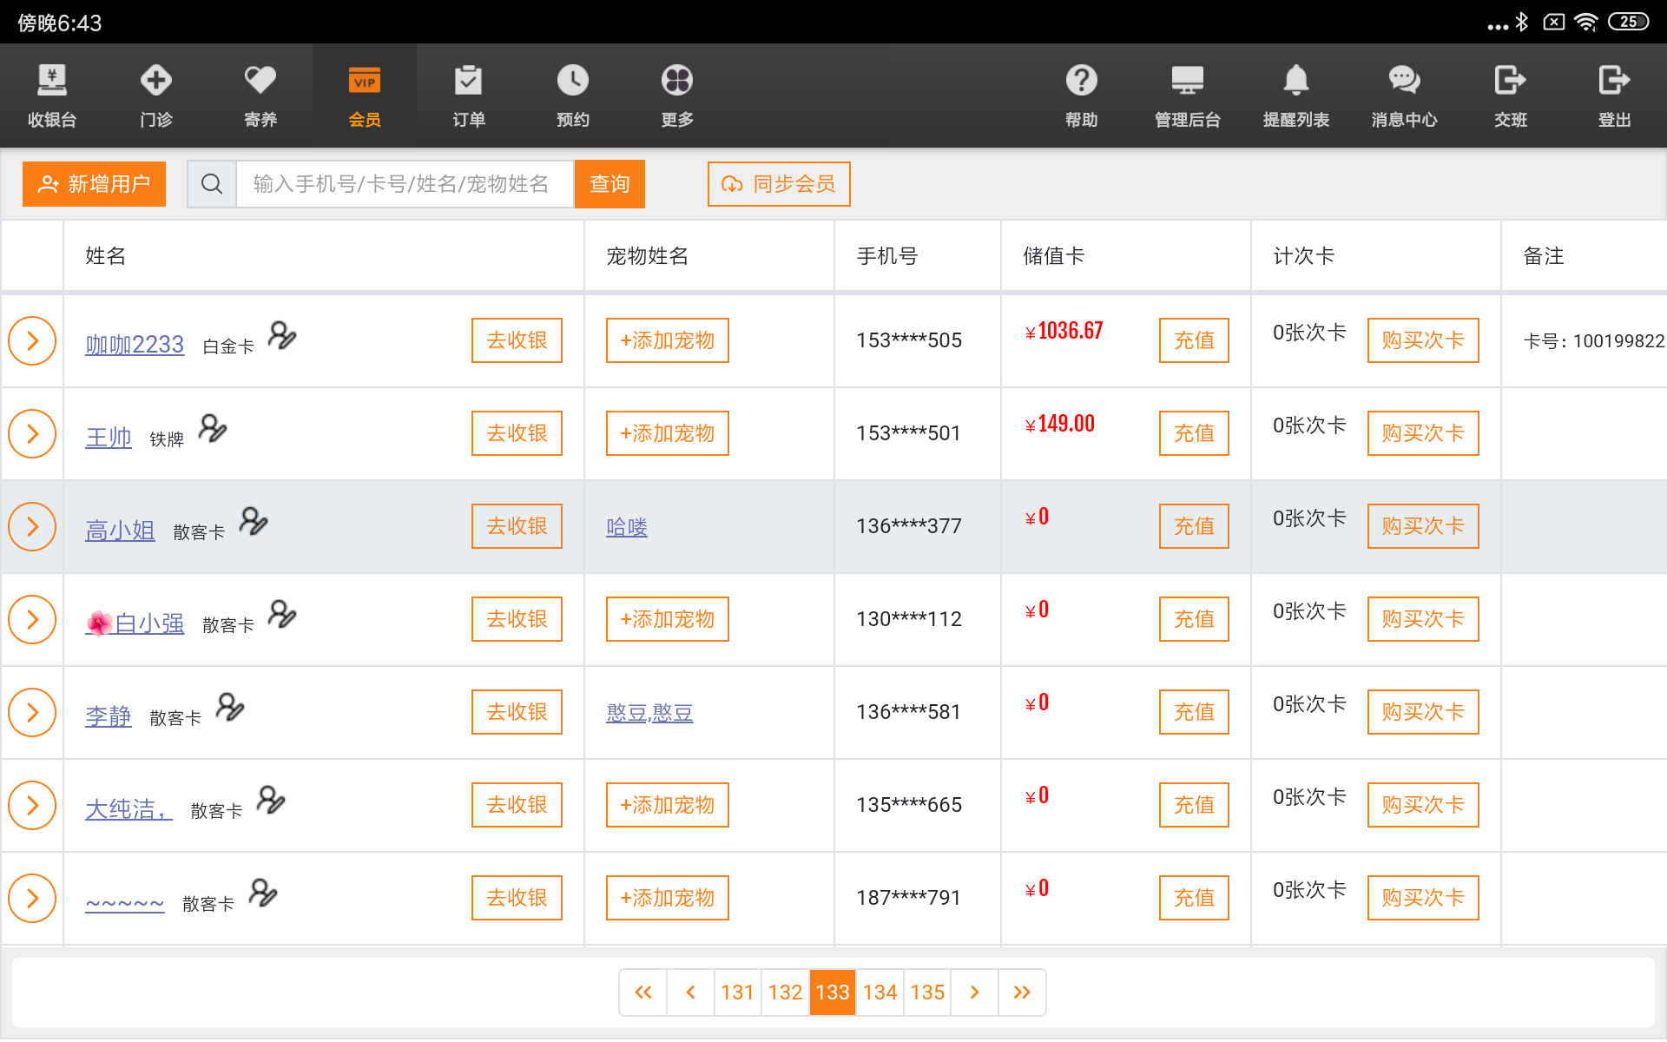1667x1042 pixels.
Task: Click 购买次卡 for the ~~~~~ member
Action: (1423, 898)
